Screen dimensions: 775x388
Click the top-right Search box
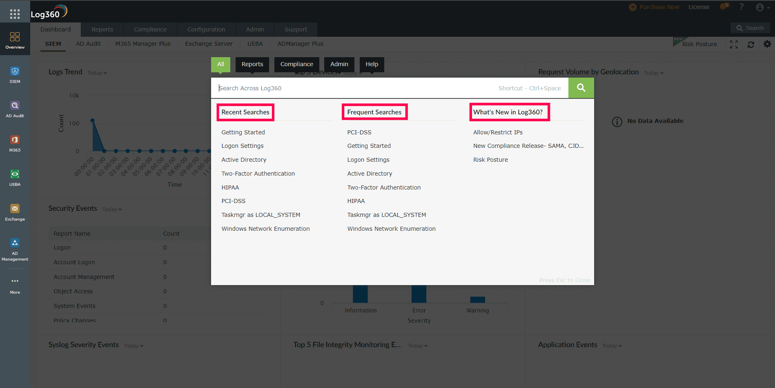tap(750, 28)
